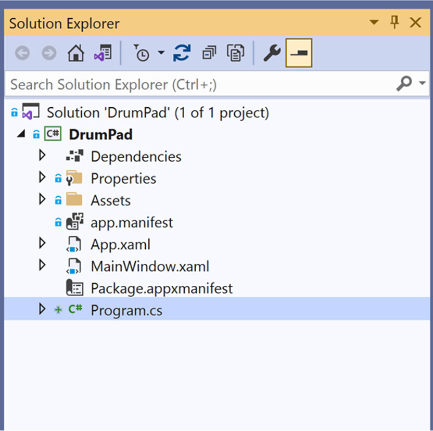Open the Pending Changes Filter clock icon
The height and width of the screenshot is (431, 433).
(x=142, y=53)
